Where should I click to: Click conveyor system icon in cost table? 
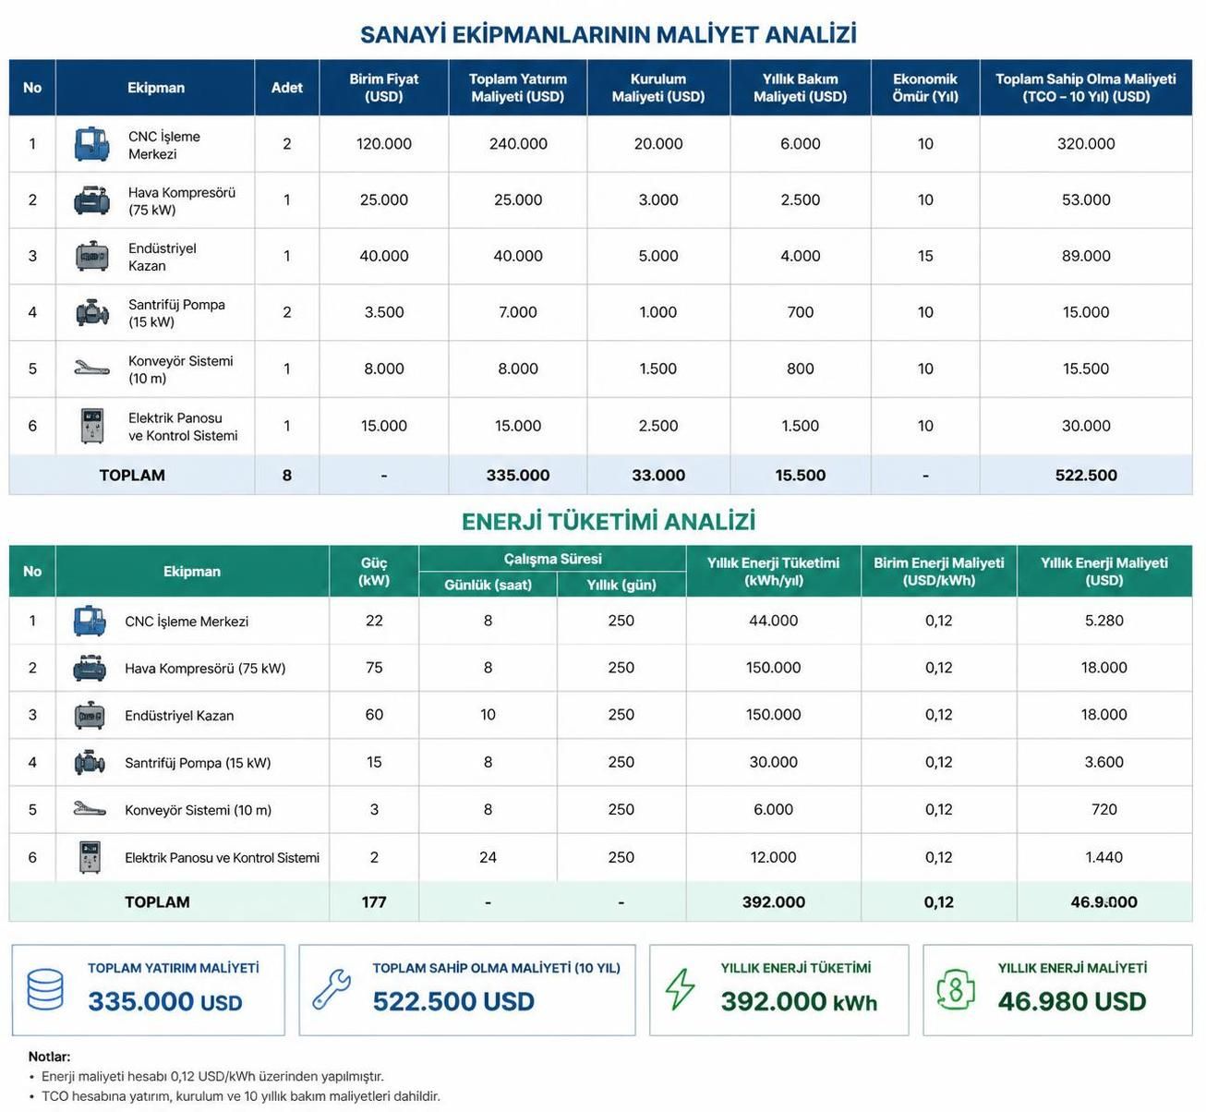point(91,369)
